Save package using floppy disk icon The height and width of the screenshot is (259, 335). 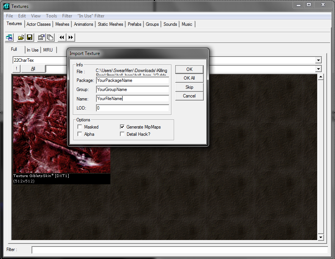tap(30, 38)
